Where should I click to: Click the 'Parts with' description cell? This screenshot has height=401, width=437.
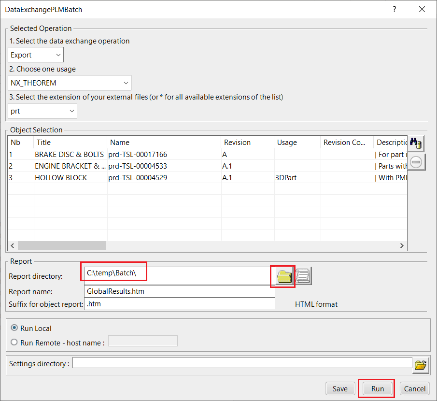click(x=391, y=166)
